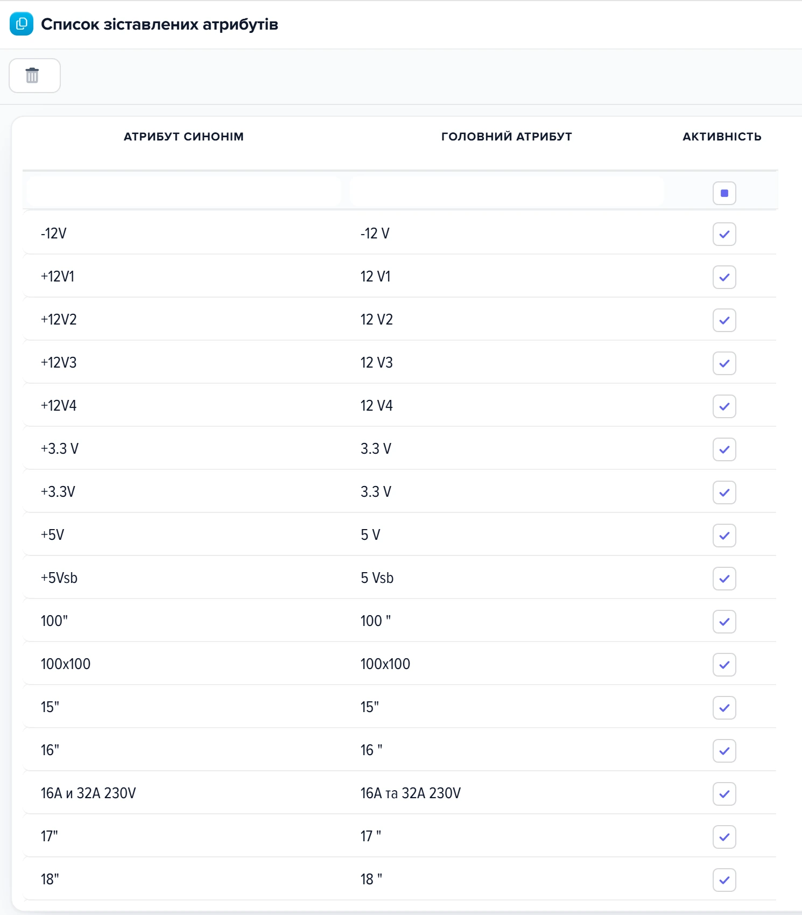Toggle activity checkbox for +5V

724,536
